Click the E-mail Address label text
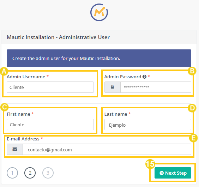This screenshot has width=199, height=187. 23,139
